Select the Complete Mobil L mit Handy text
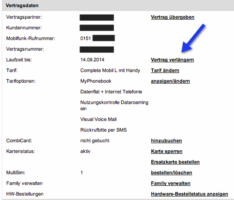Viewport: 234px width, 200px height. click(110, 70)
